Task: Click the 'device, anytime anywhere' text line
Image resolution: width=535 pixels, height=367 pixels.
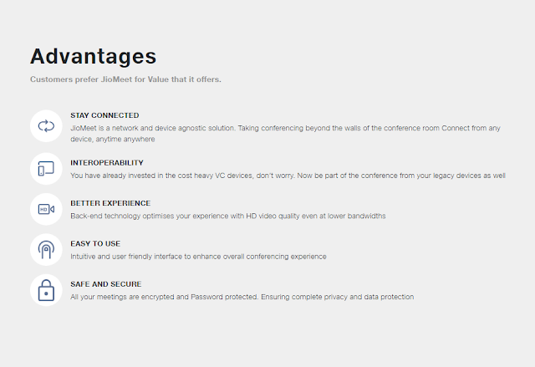Action: (113, 139)
